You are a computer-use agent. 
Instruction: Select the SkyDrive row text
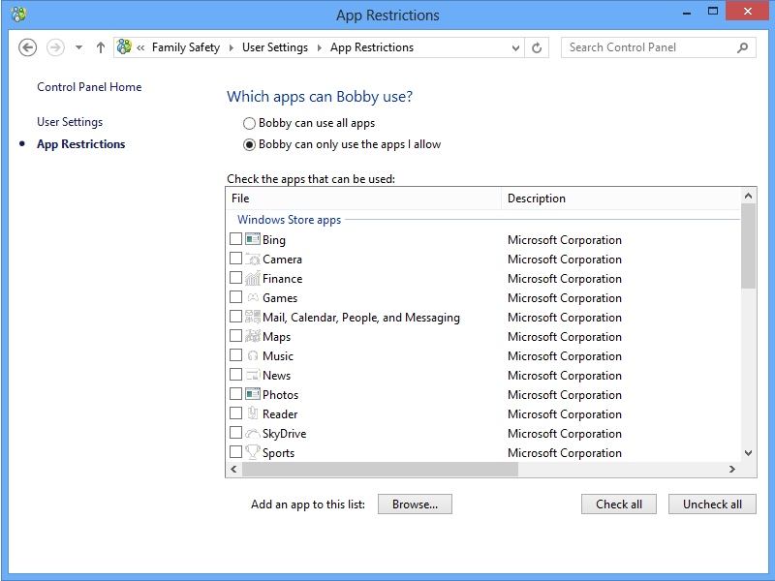point(284,434)
